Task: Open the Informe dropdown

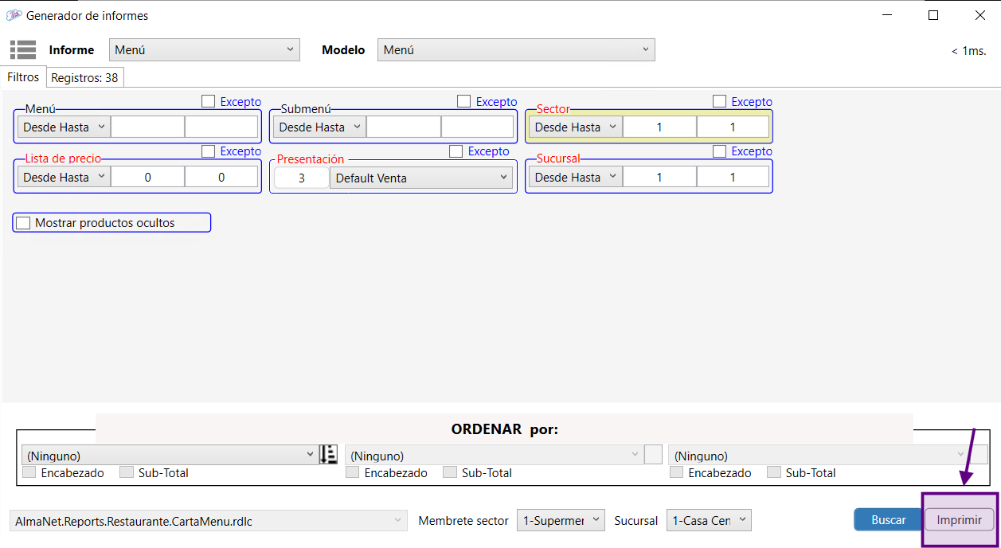Action: [x=204, y=50]
